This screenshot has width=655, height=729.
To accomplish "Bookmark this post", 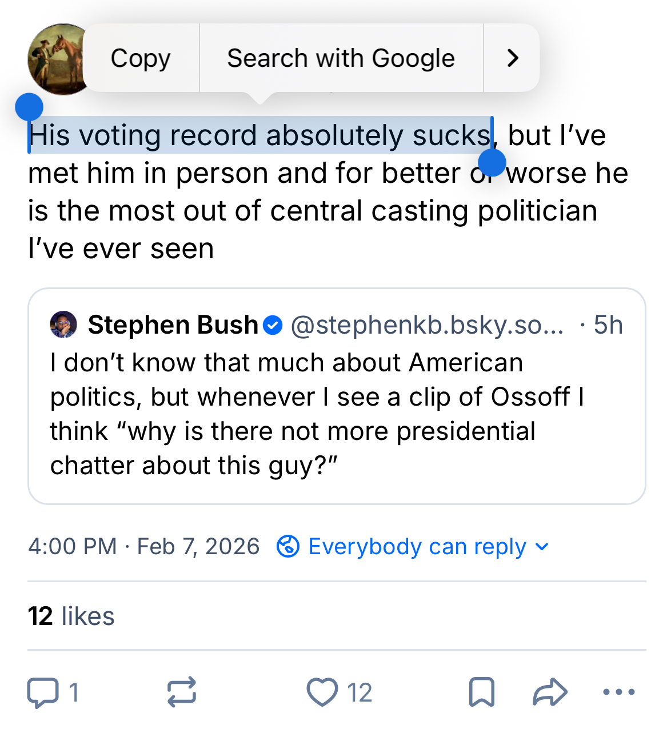I will click(481, 692).
